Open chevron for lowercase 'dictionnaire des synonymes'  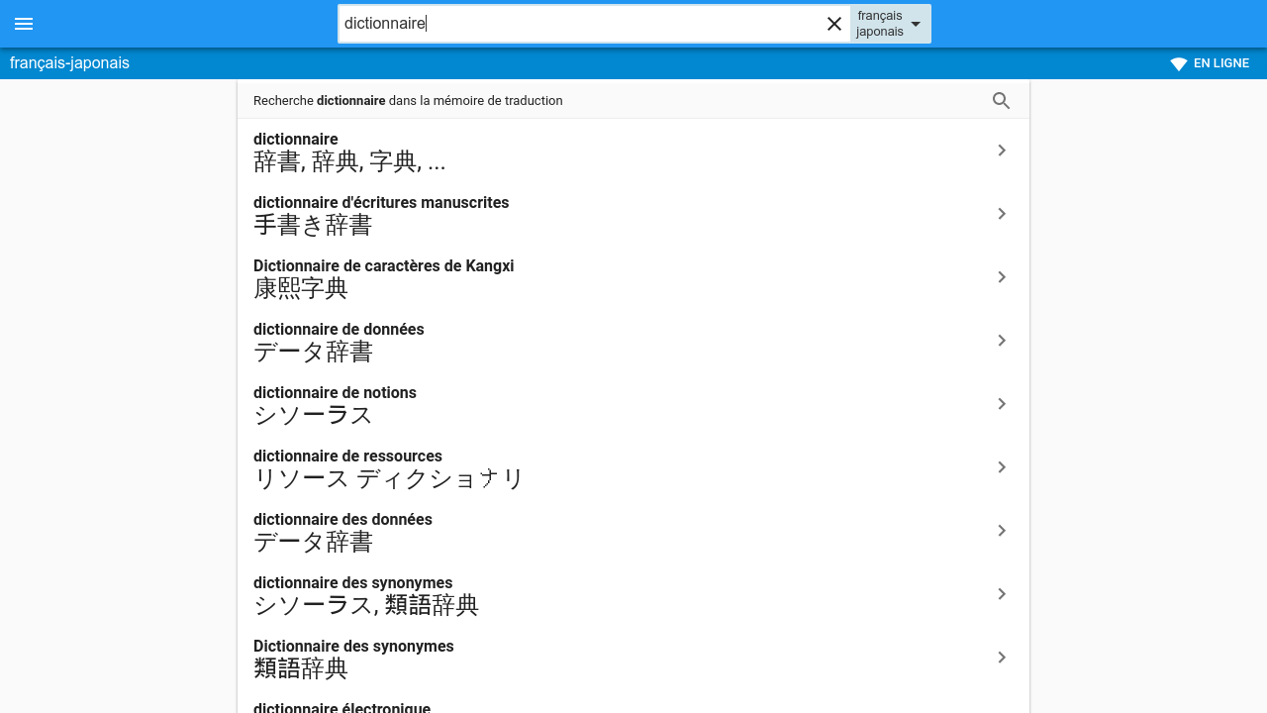[x=1002, y=594]
